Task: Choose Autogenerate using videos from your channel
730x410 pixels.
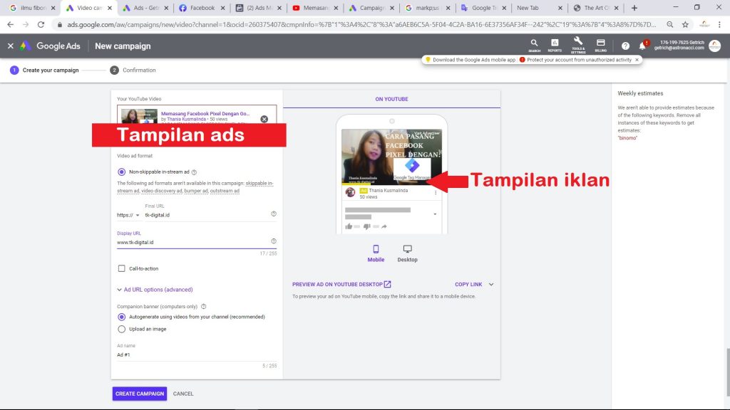Action: [121, 317]
